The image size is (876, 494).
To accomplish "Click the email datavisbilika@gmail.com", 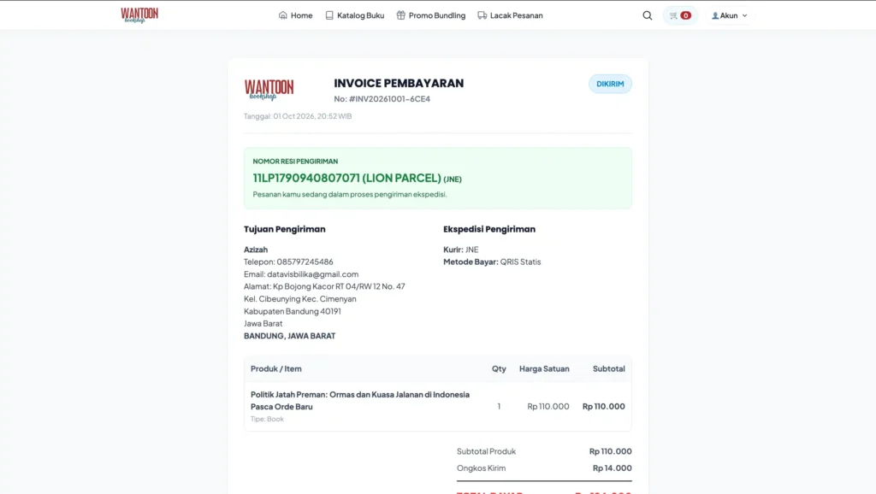I will coord(313,274).
